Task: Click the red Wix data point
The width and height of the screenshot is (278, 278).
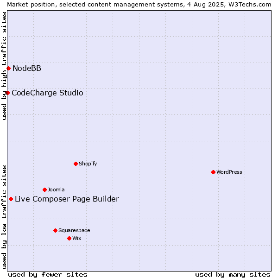Action: pyautogui.click(x=69, y=239)
